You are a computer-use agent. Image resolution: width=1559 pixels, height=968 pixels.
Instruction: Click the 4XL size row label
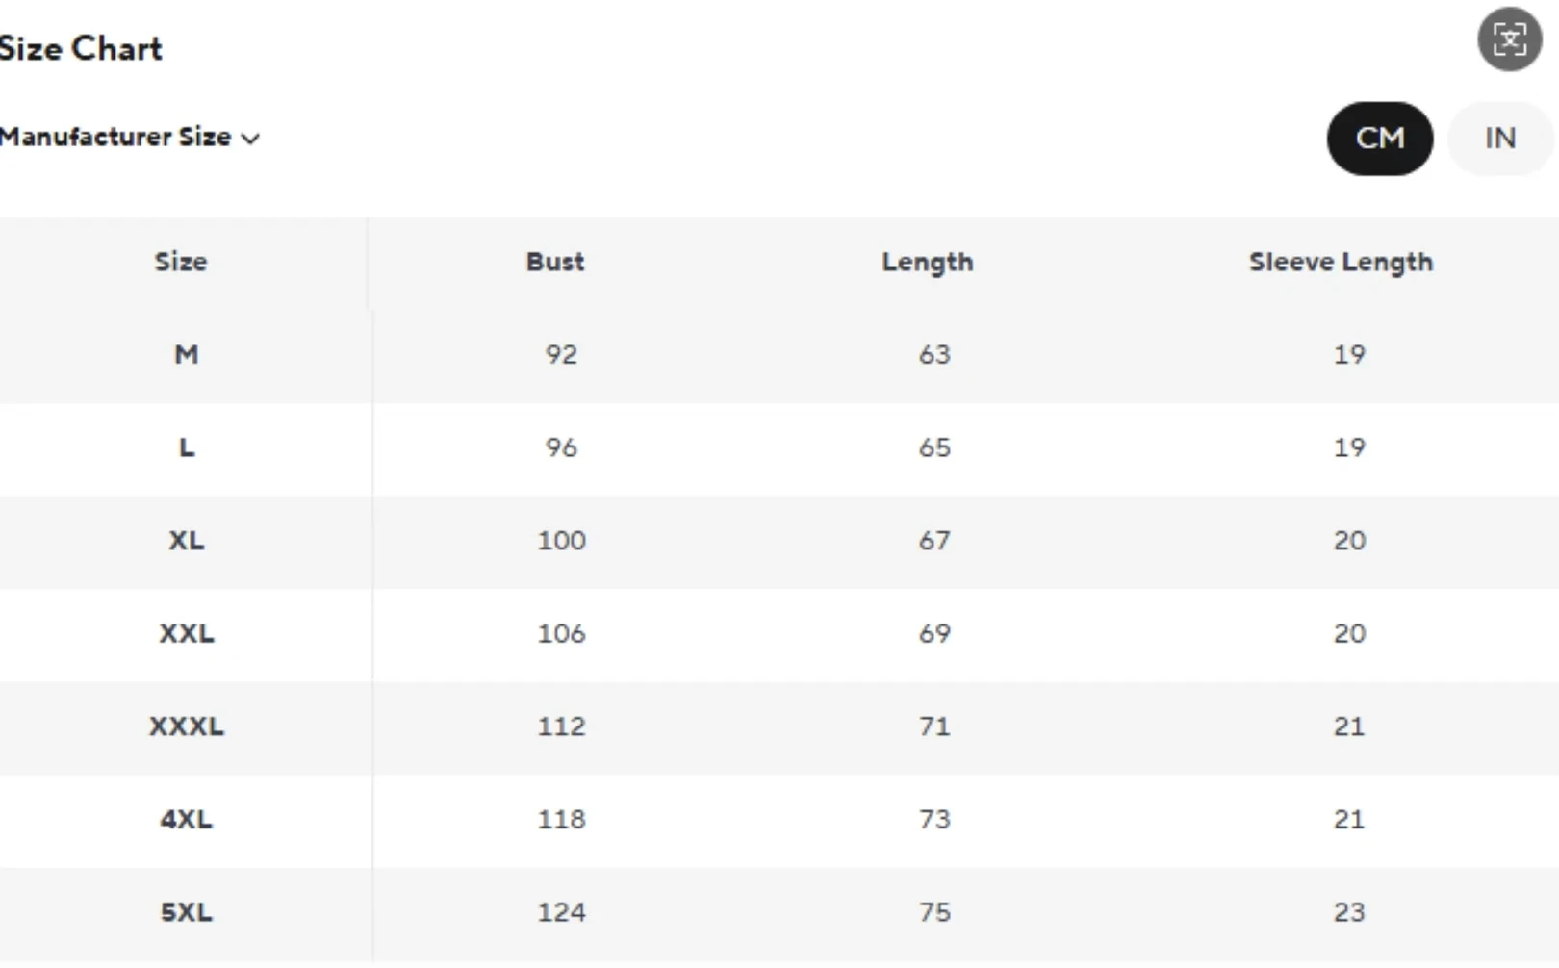click(x=187, y=819)
